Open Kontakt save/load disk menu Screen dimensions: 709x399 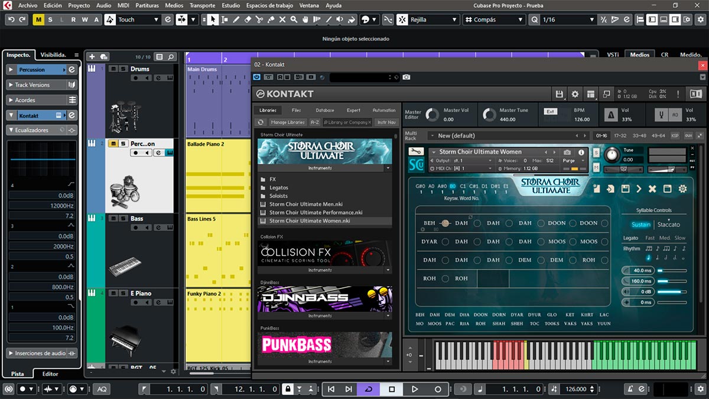point(560,94)
